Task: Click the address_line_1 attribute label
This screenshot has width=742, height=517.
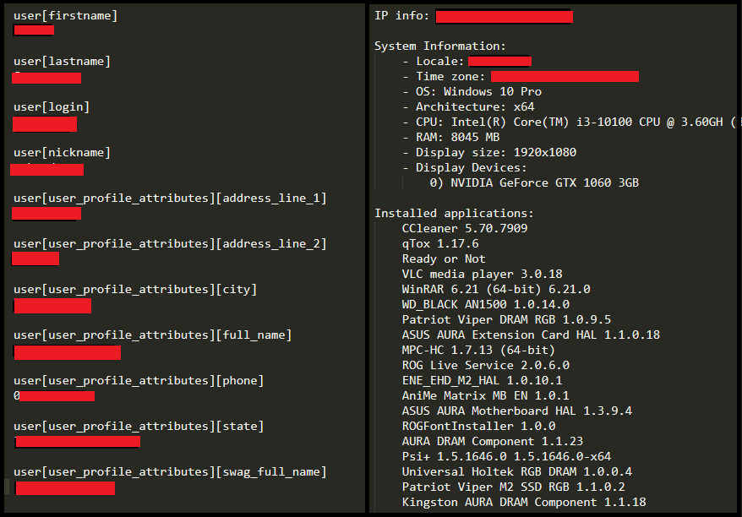Action: [x=170, y=199]
